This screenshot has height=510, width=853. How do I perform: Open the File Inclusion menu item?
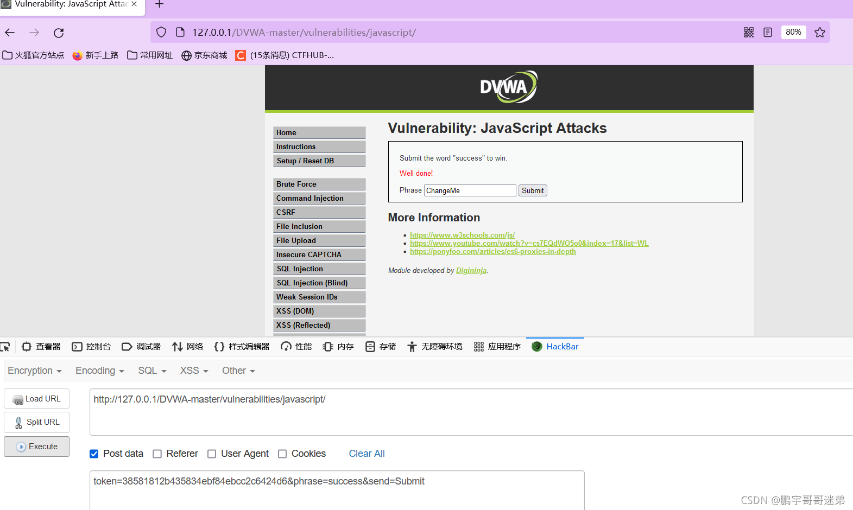coord(319,226)
